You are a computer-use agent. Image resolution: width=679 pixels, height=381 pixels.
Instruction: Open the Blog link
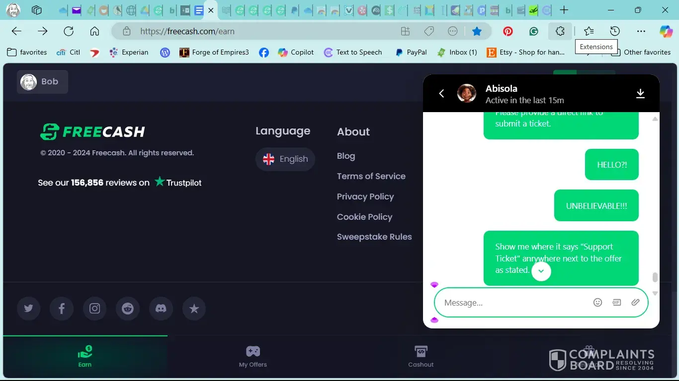[346, 156]
